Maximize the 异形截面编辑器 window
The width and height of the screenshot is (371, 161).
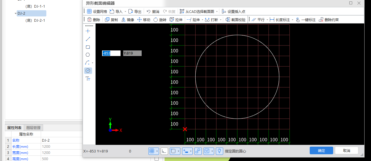click(351, 3)
